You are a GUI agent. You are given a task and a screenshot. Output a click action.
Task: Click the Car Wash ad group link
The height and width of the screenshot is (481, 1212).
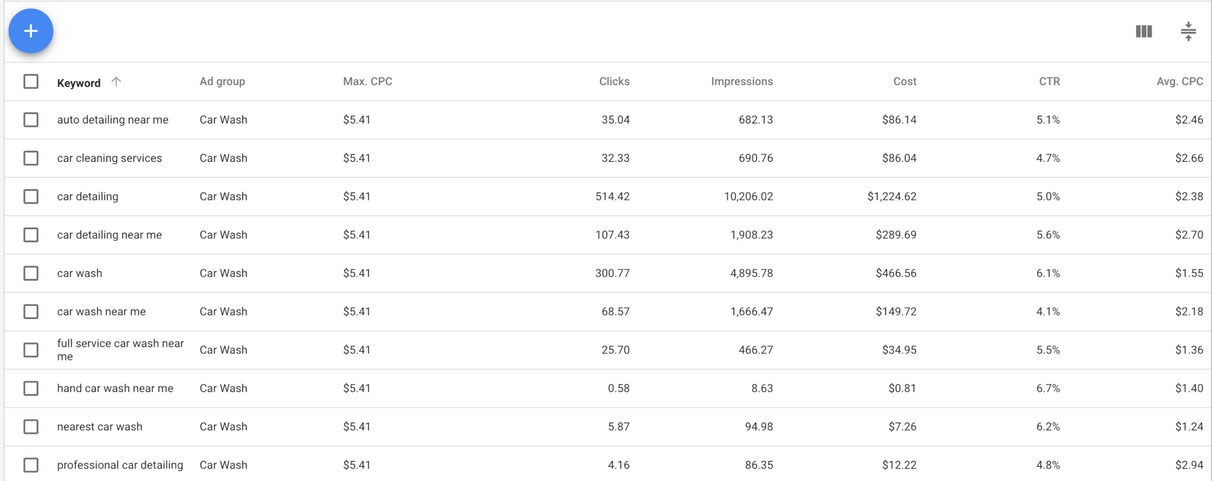pyautogui.click(x=223, y=119)
